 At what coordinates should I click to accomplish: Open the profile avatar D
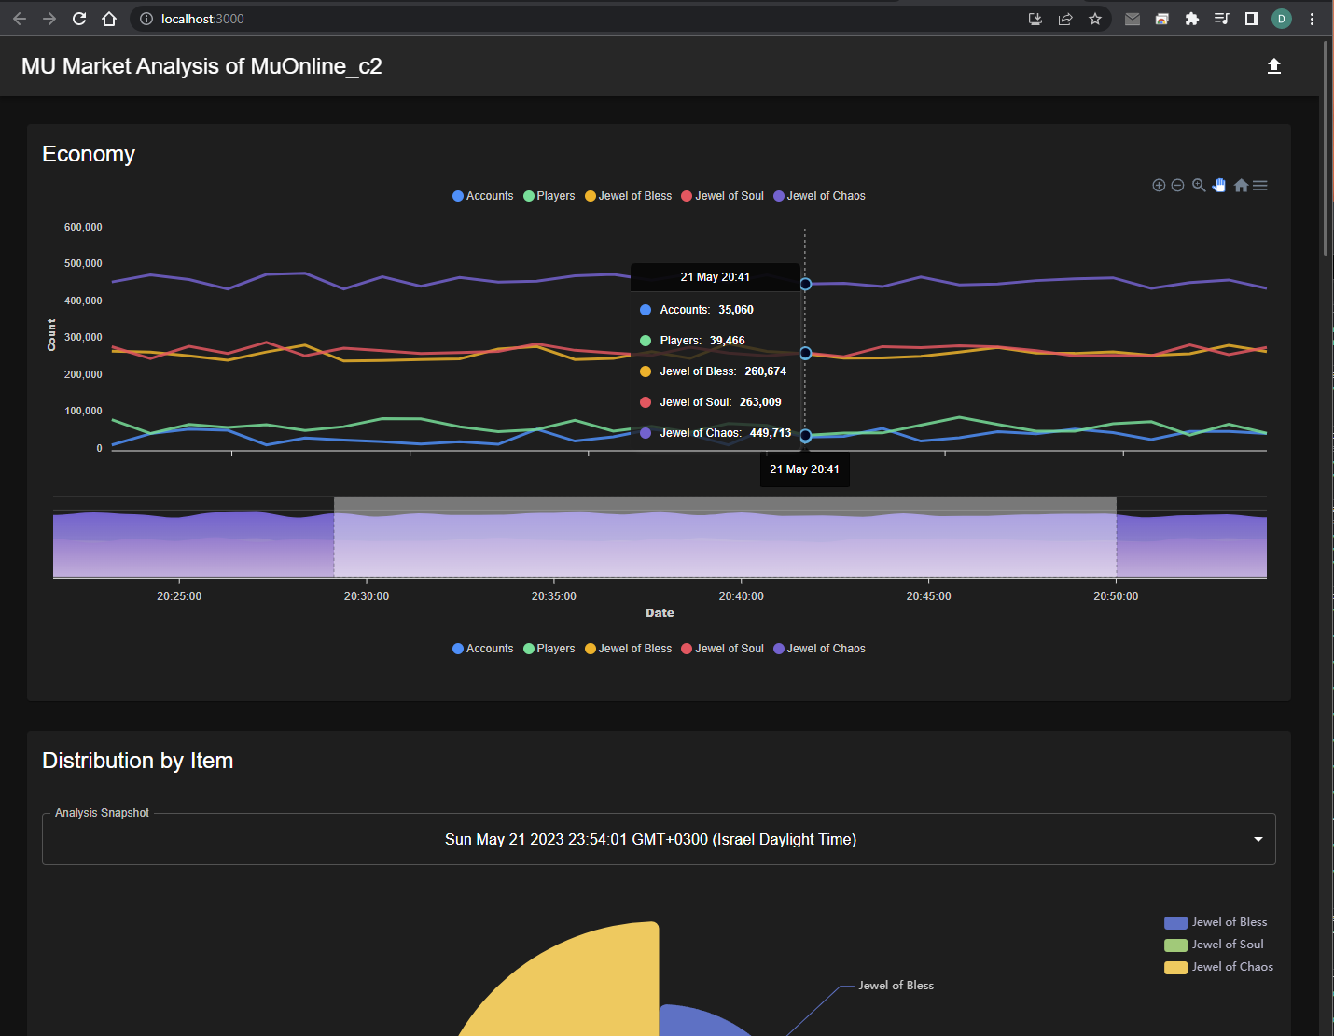pyautogui.click(x=1282, y=19)
